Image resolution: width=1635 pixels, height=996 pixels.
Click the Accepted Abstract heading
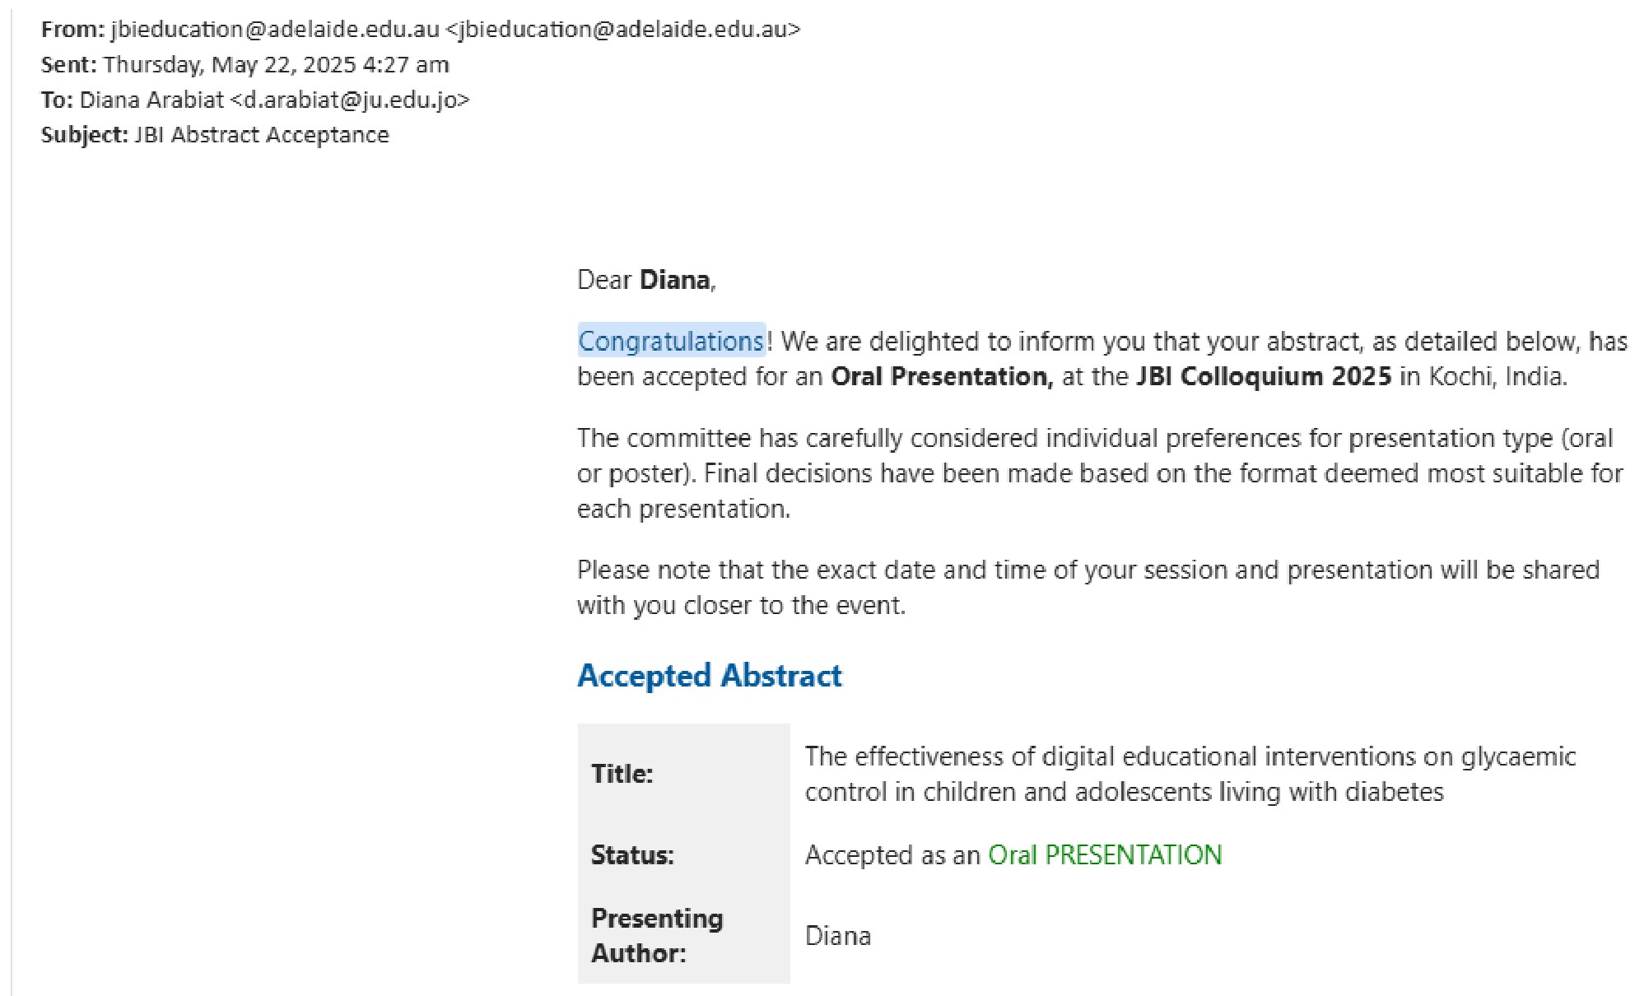click(x=709, y=676)
